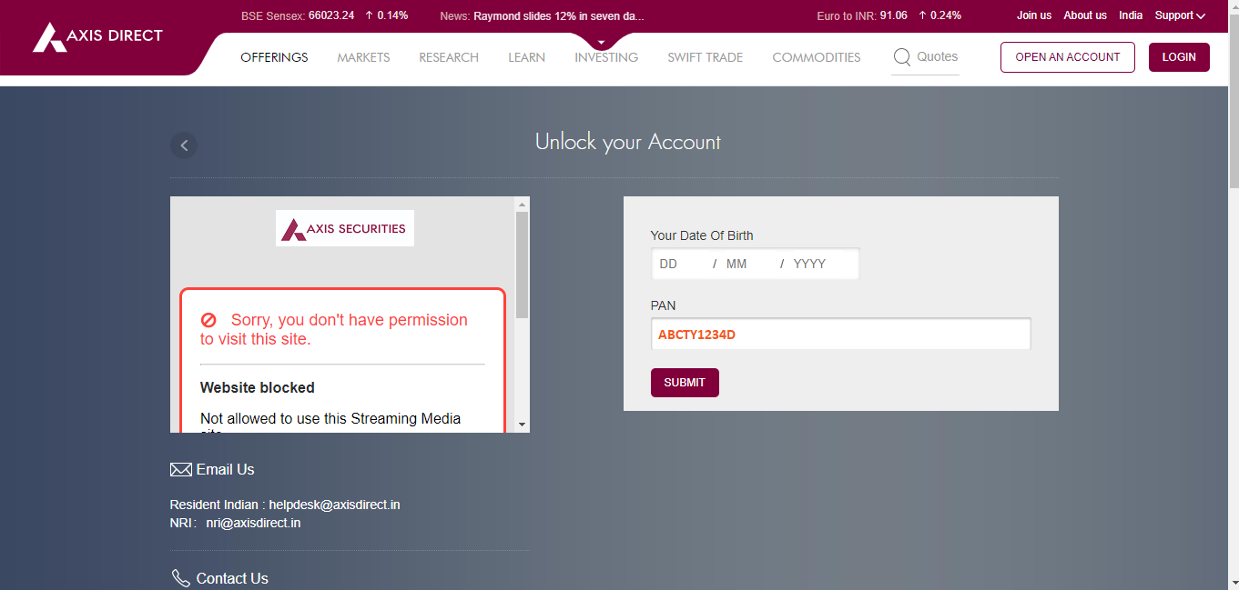Click Open An Account button
Screen dimensions: 1239x590
coord(1067,57)
